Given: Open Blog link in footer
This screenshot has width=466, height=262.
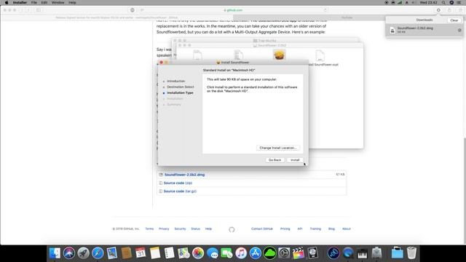Looking at the screenshot, I should pyautogui.click(x=331, y=229).
